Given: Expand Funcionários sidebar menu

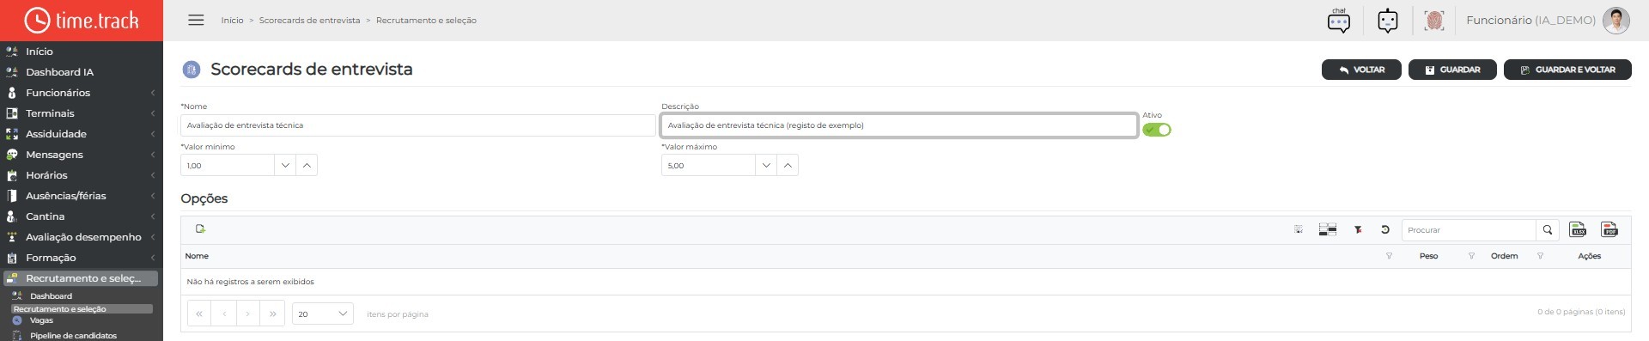Looking at the screenshot, I should click(82, 93).
